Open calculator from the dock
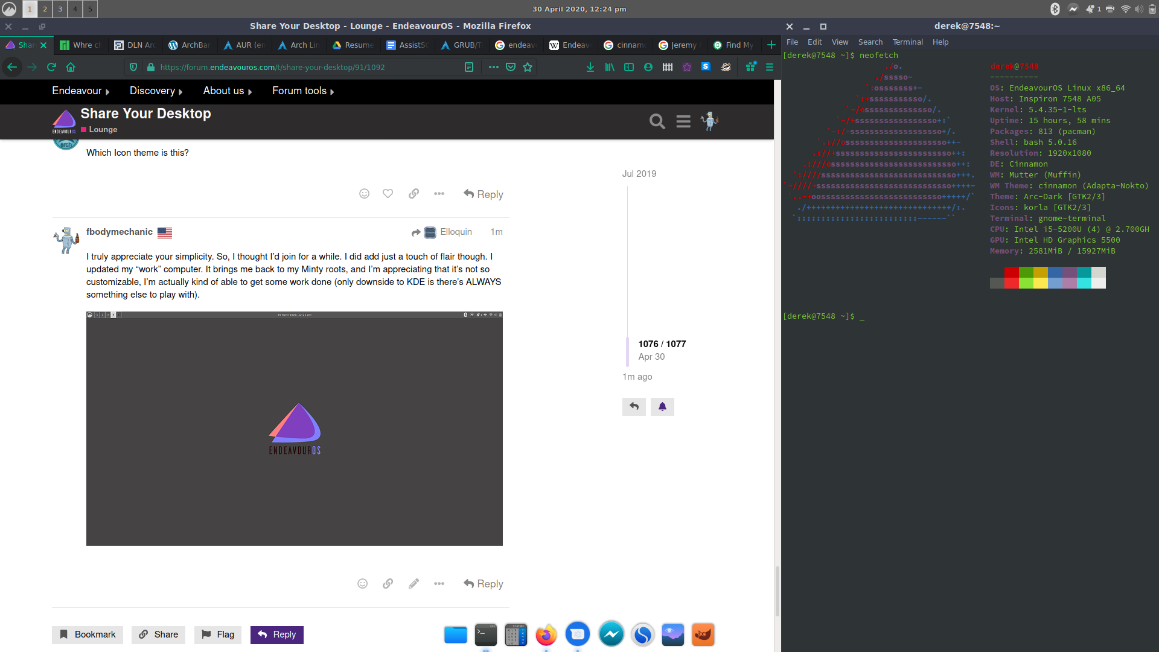Screen dimensions: 1159x652 pos(516,635)
